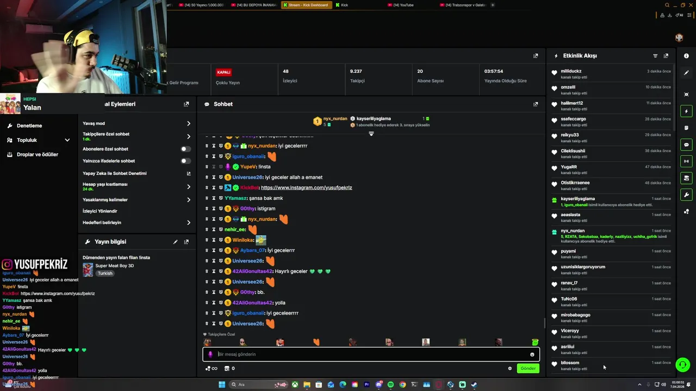The width and height of the screenshot is (696, 391).
Task: Click the points infinity icon below chat
Action: pyautogui.click(x=211, y=368)
